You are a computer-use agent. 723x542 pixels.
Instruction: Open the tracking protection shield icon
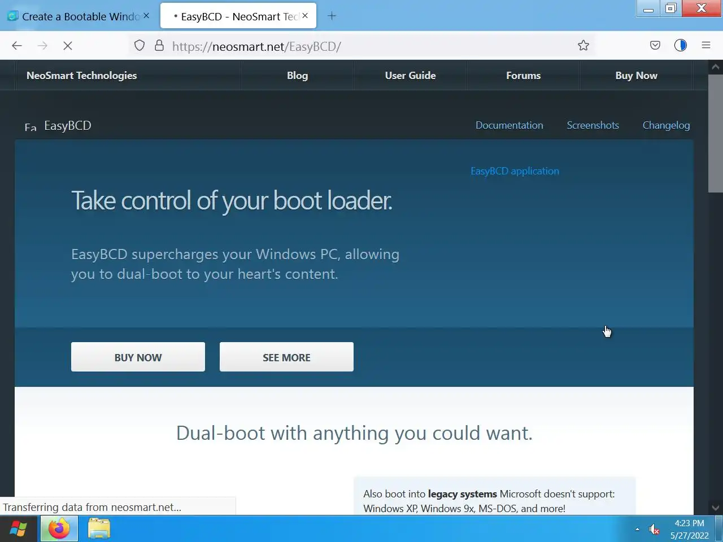tap(140, 46)
